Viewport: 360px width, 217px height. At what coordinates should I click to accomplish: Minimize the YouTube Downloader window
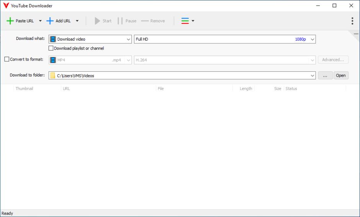(x=318, y=5)
